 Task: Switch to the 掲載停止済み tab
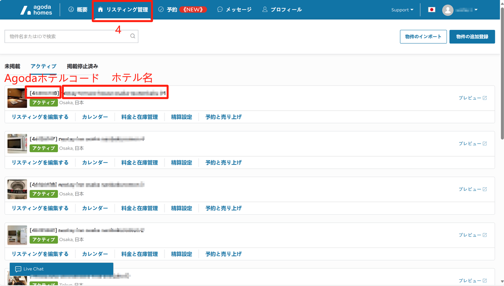pos(82,66)
